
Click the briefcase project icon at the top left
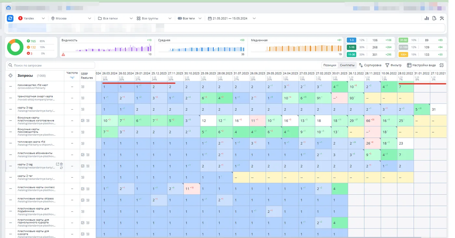coord(8,7)
